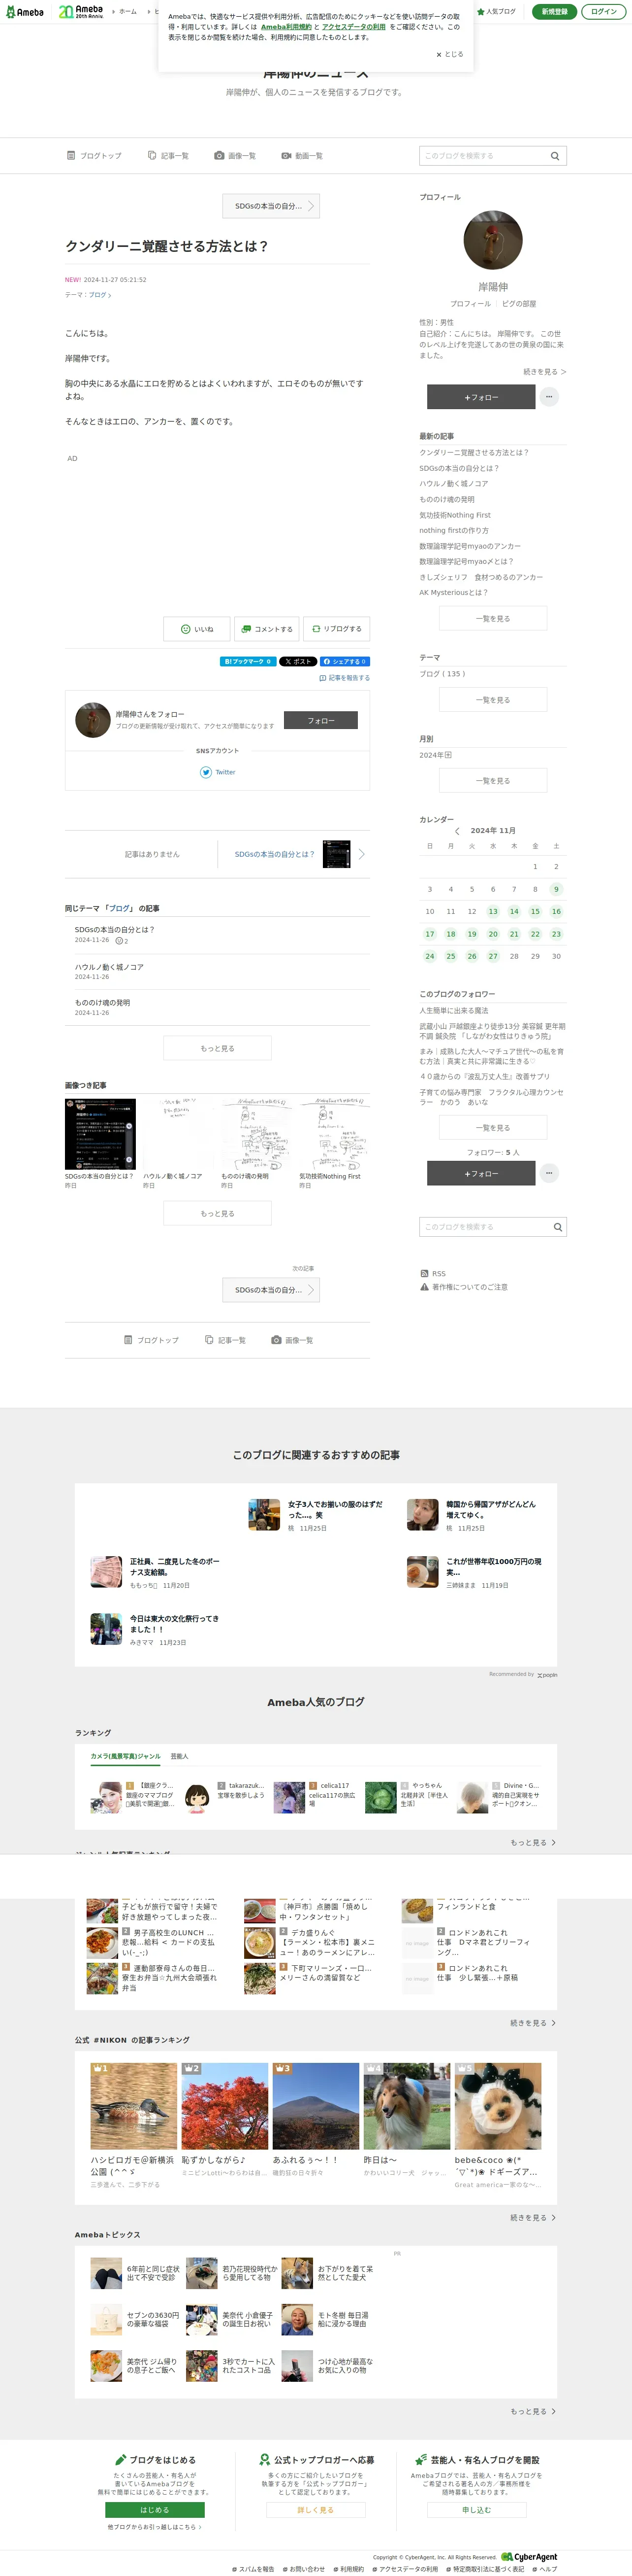Viewport: 632px width, 2576px height.
Task: Click the sidebar プロフィール link
Action: click(x=470, y=304)
